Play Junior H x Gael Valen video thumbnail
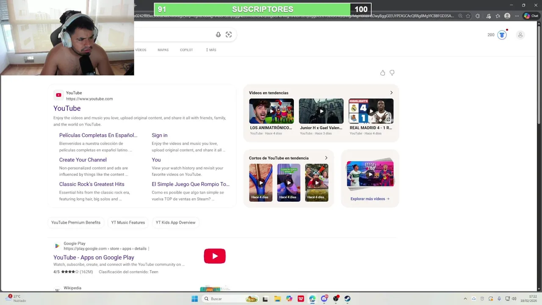The image size is (542, 305). [x=321, y=111]
